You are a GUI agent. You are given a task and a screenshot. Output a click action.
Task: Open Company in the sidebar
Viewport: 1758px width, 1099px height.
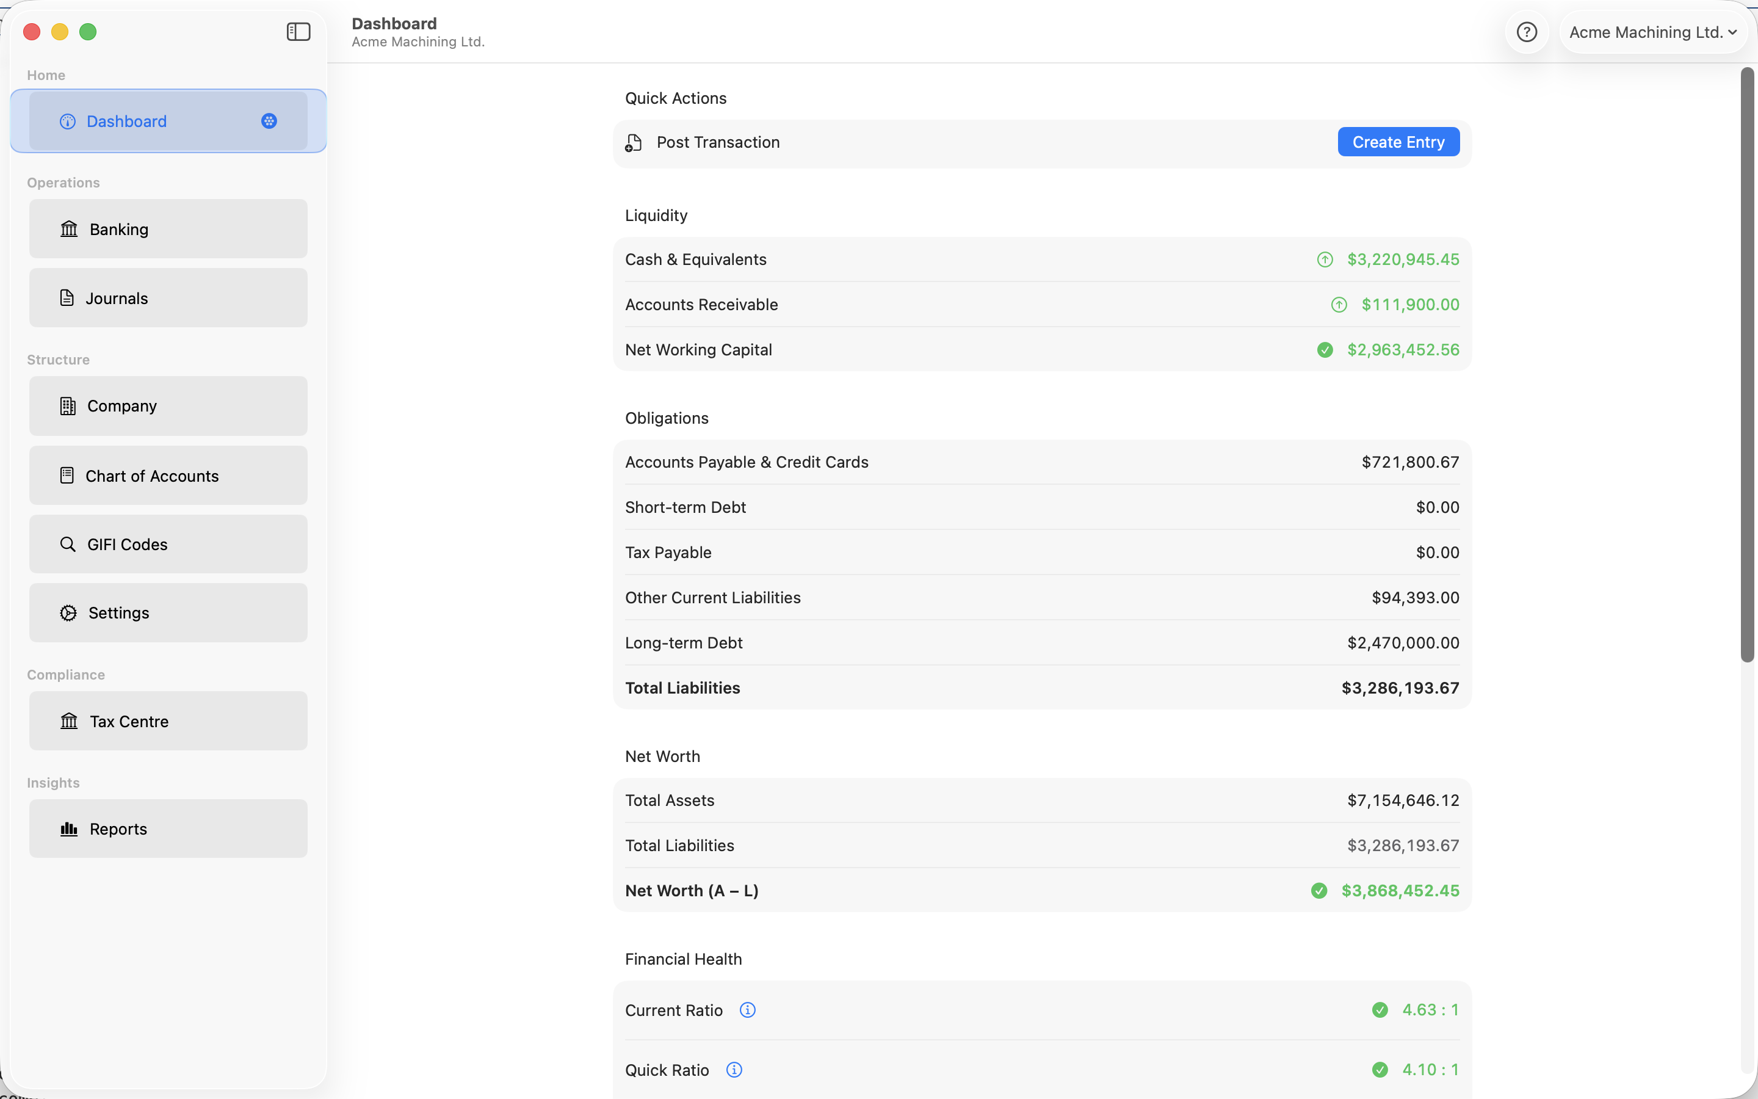pyautogui.click(x=168, y=406)
